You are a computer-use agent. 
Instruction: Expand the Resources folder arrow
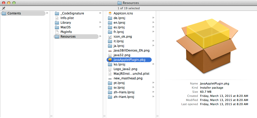click(100, 36)
